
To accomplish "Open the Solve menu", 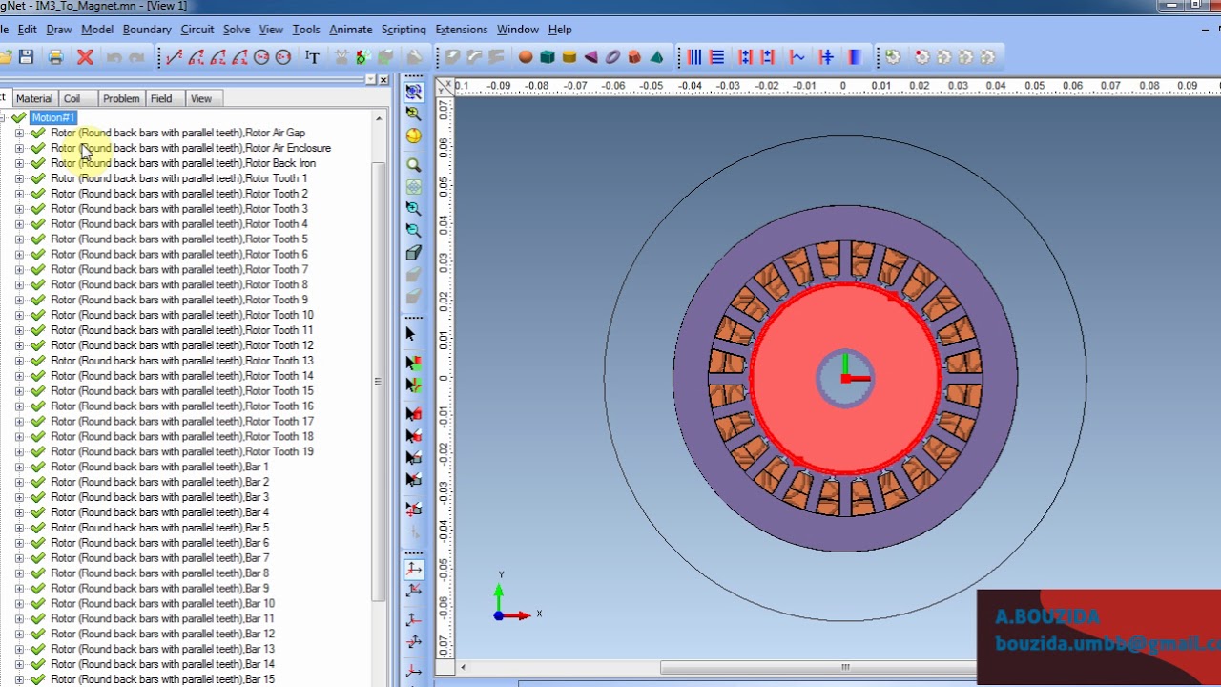I will tap(237, 30).
